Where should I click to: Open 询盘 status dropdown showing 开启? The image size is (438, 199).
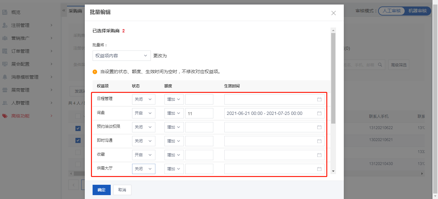(144, 113)
